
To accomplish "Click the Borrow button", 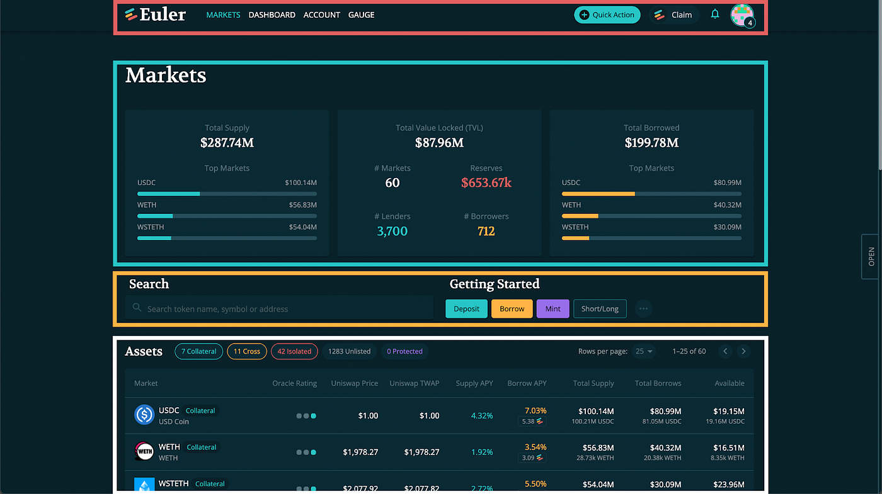I will (512, 308).
